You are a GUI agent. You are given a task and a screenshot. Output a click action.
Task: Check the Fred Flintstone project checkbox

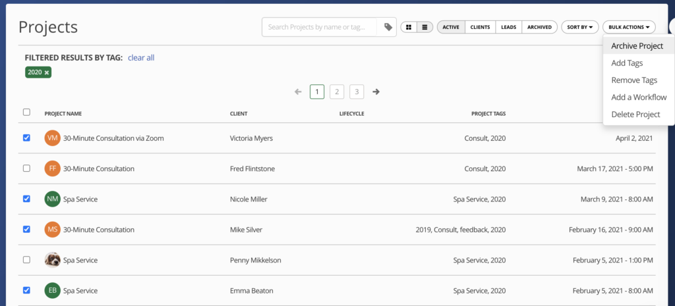pos(26,168)
